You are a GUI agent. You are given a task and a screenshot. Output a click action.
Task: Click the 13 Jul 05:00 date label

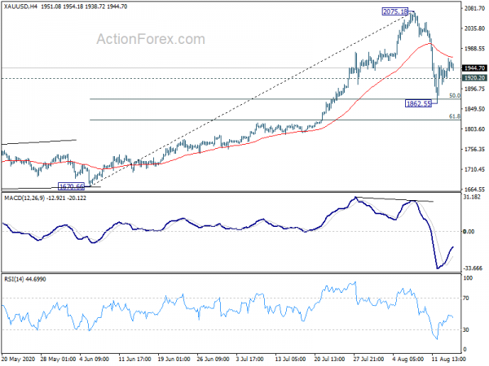(292, 359)
